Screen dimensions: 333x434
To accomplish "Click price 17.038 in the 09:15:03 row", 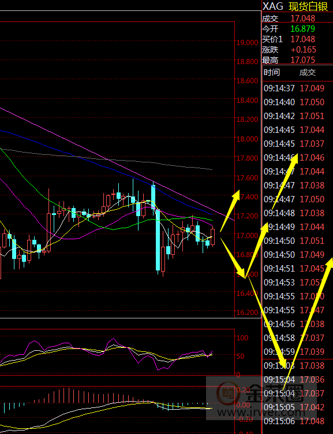I will 312,366.
